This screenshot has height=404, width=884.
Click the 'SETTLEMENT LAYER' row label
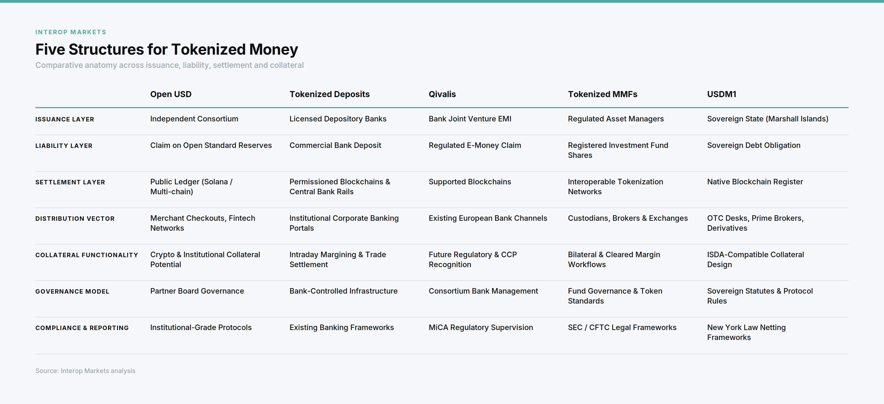point(70,182)
